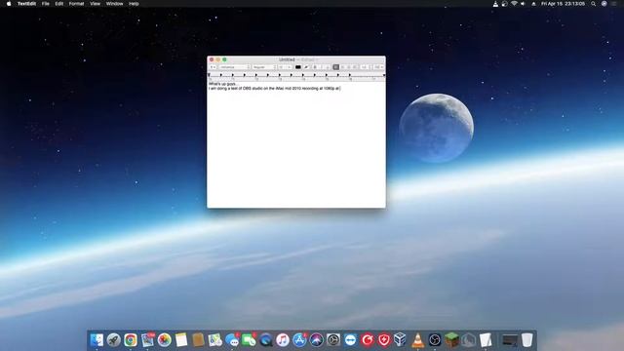Open Spotlight search magnifier

click(x=594, y=4)
